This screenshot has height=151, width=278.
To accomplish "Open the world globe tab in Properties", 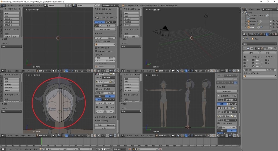I will (x=258, y=34).
